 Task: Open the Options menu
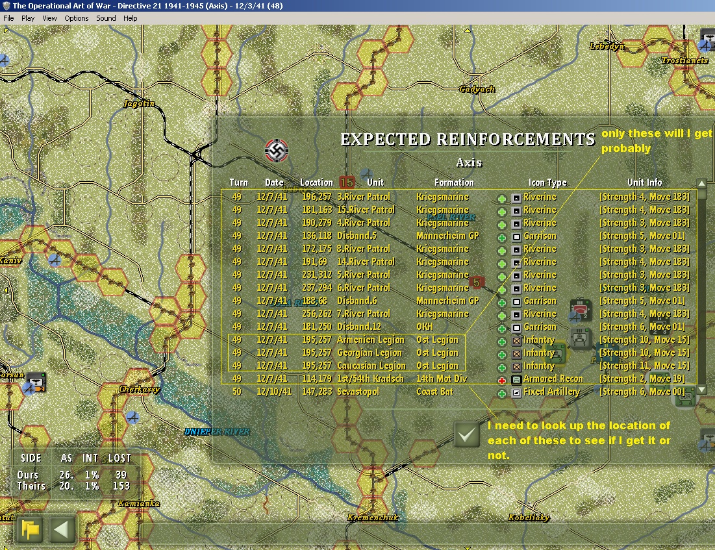point(76,18)
